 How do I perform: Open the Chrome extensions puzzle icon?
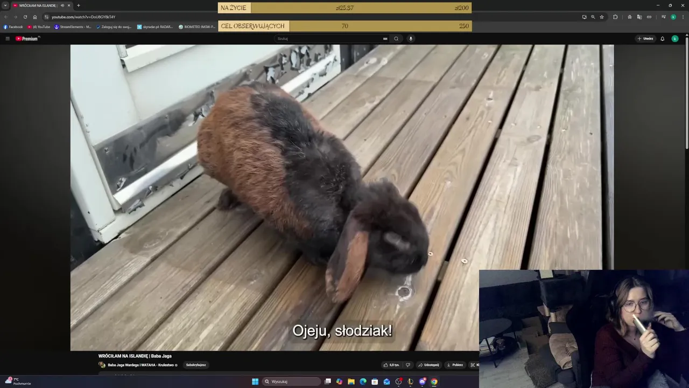tap(615, 17)
